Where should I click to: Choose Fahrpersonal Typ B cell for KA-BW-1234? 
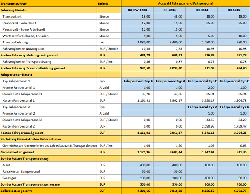137,81
